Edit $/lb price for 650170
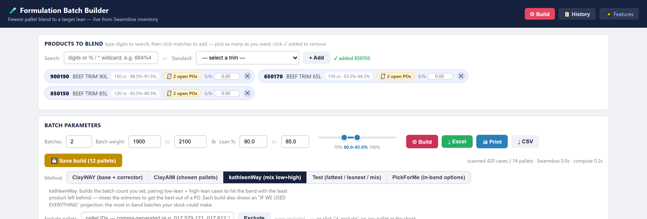This screenshot has height=219, width=647. tap(440, 76)
